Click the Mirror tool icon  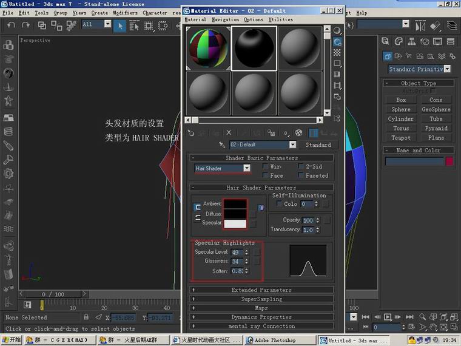[420, 26]
